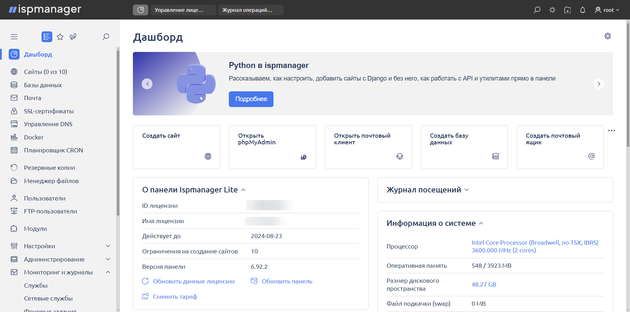The height and width of the screenshot is (312, 630).
Task: Switch to Журнал операций tab
Action: click(251, 10)
